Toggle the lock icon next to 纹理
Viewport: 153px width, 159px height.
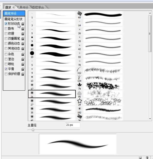pos(23,33)
